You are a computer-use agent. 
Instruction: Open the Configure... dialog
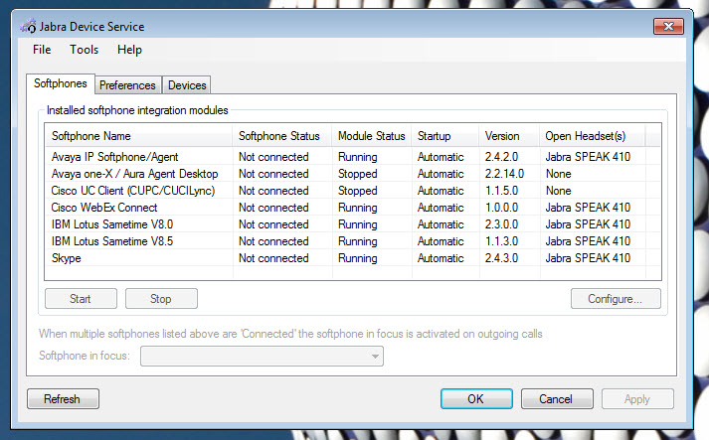tap(616, 299)
